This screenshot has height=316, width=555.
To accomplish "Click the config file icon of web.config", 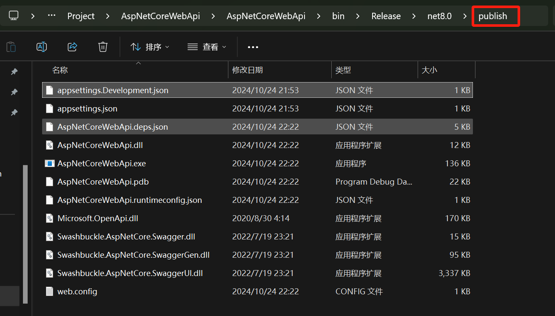I will point(50,291).
